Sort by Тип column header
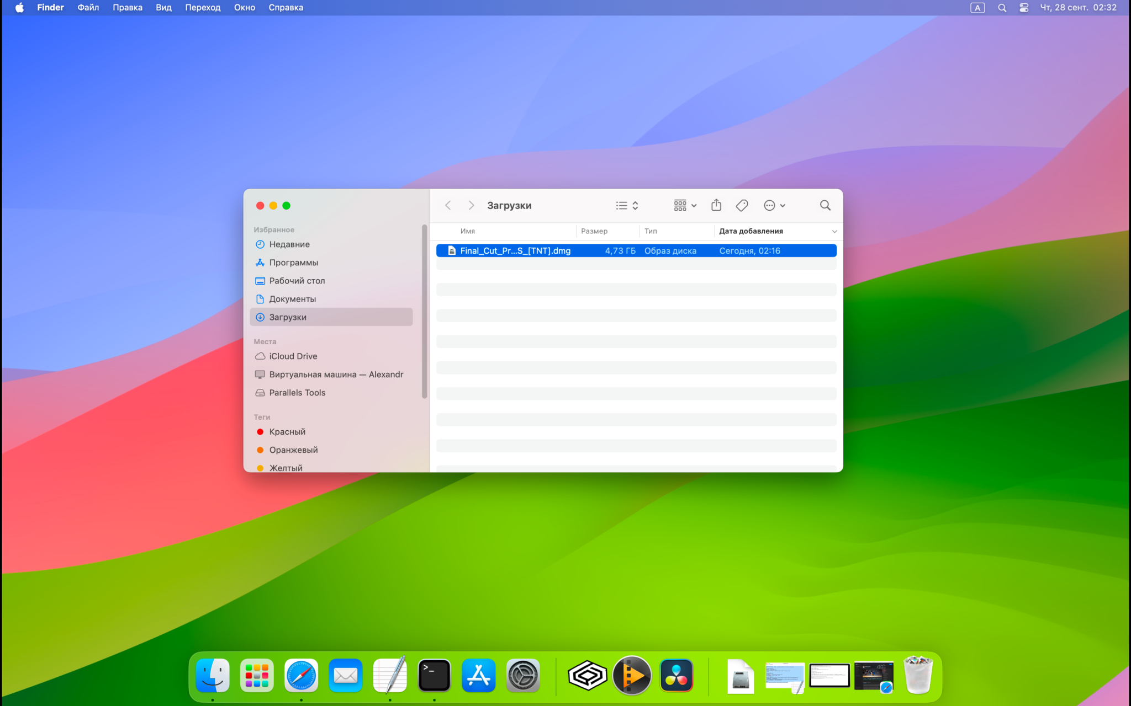This screenshot has width=1131, height=706. pyautogui.click(x=651, y=231)
